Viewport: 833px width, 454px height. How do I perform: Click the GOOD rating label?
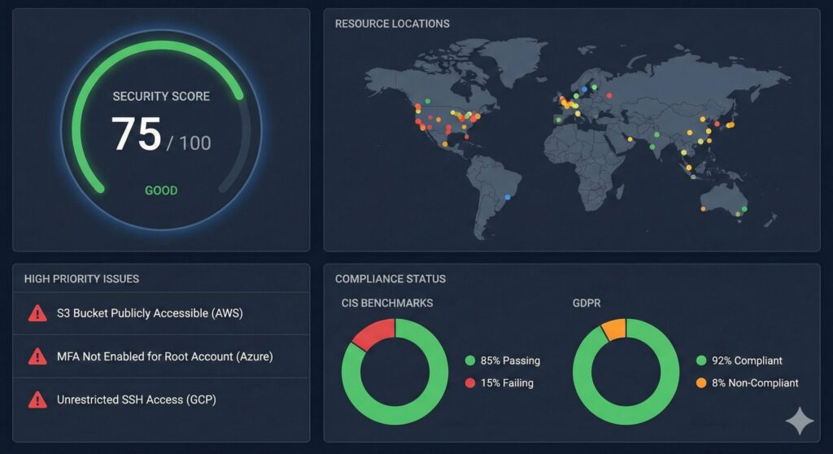[x=161, y=190]
